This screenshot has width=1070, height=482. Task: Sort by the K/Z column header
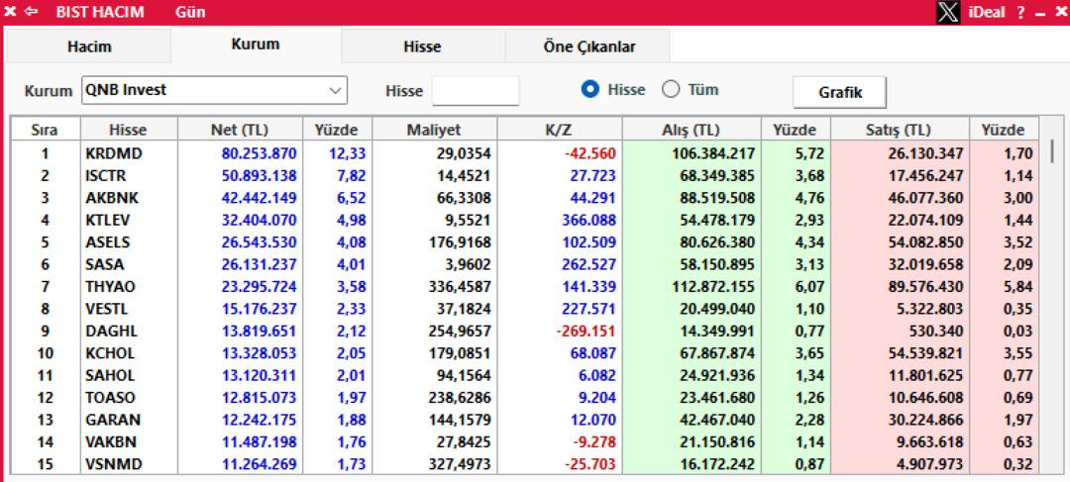[560, 130]
